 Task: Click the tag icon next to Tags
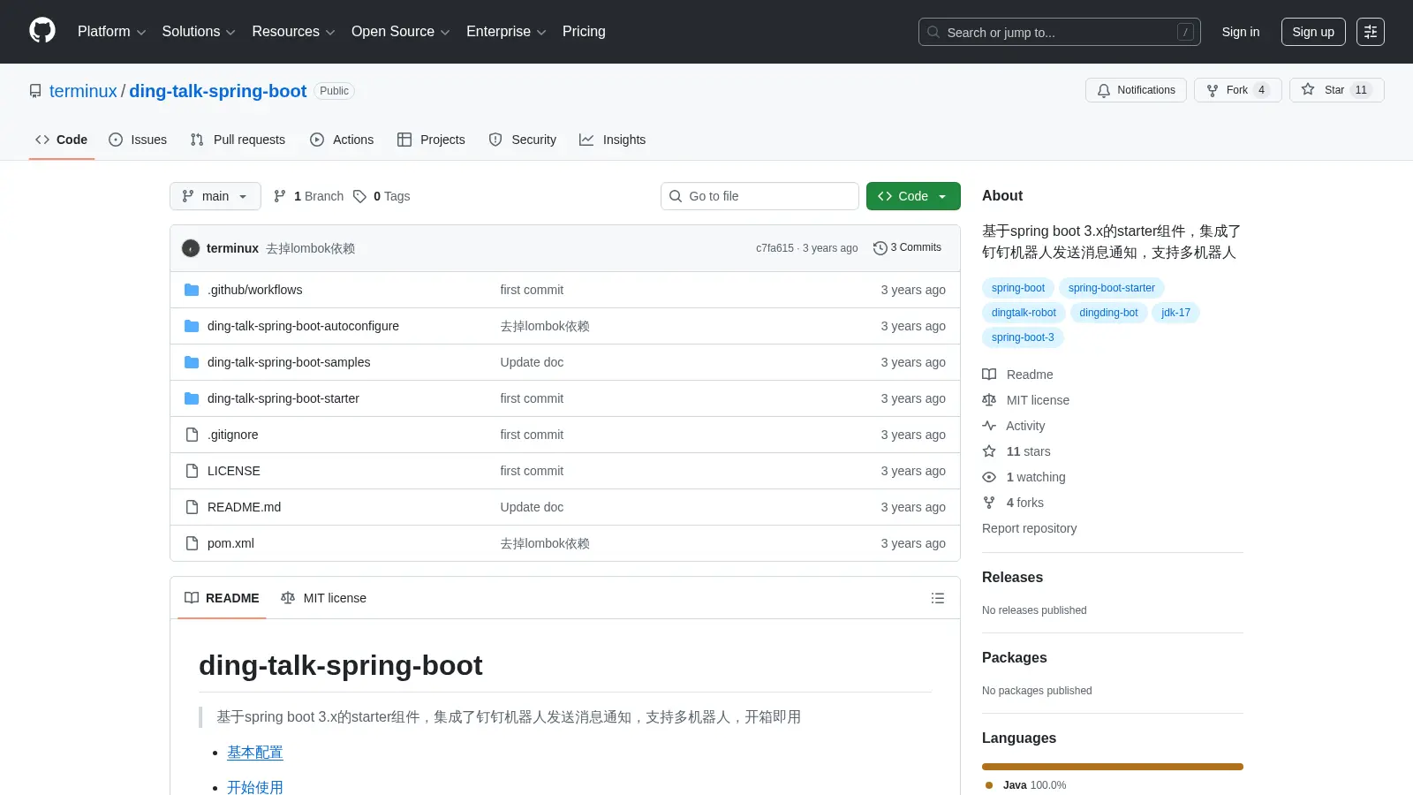point(359,196)
